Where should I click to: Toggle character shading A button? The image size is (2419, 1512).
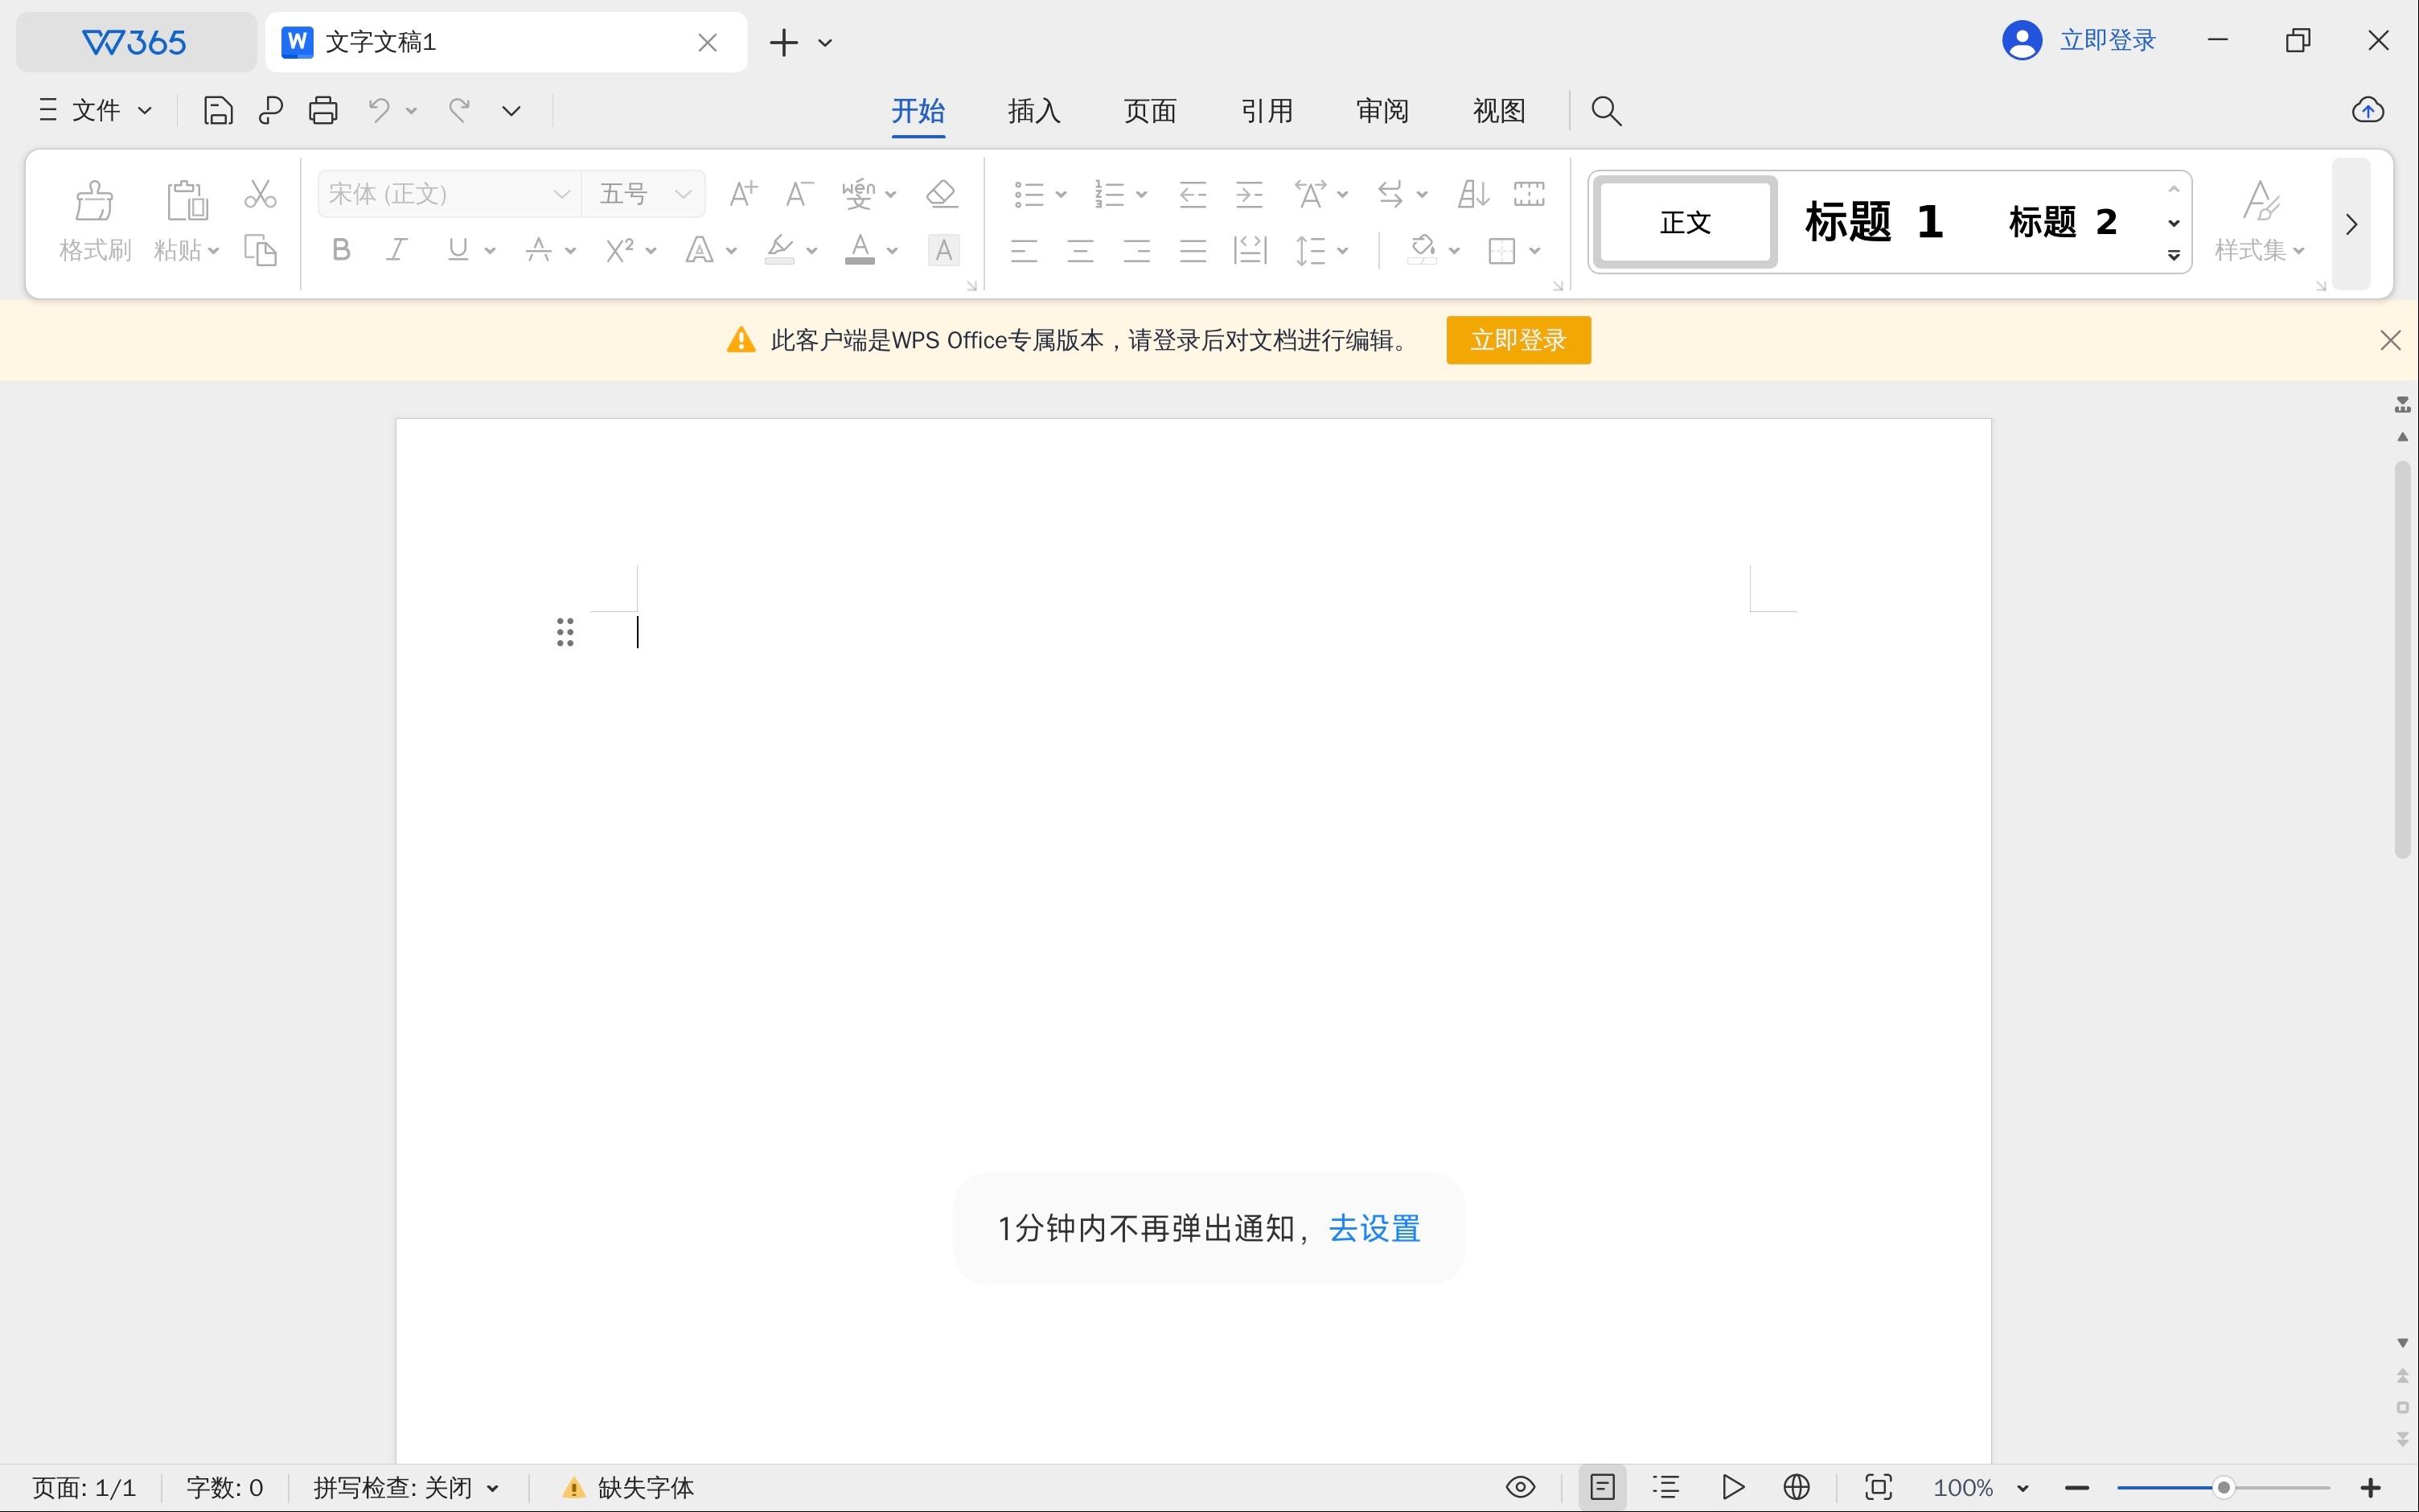pyautogui.click(x=943, y=250)
